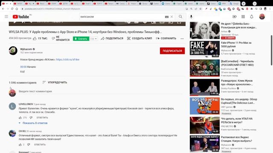Click the YouTube search text field

(122, 17)
